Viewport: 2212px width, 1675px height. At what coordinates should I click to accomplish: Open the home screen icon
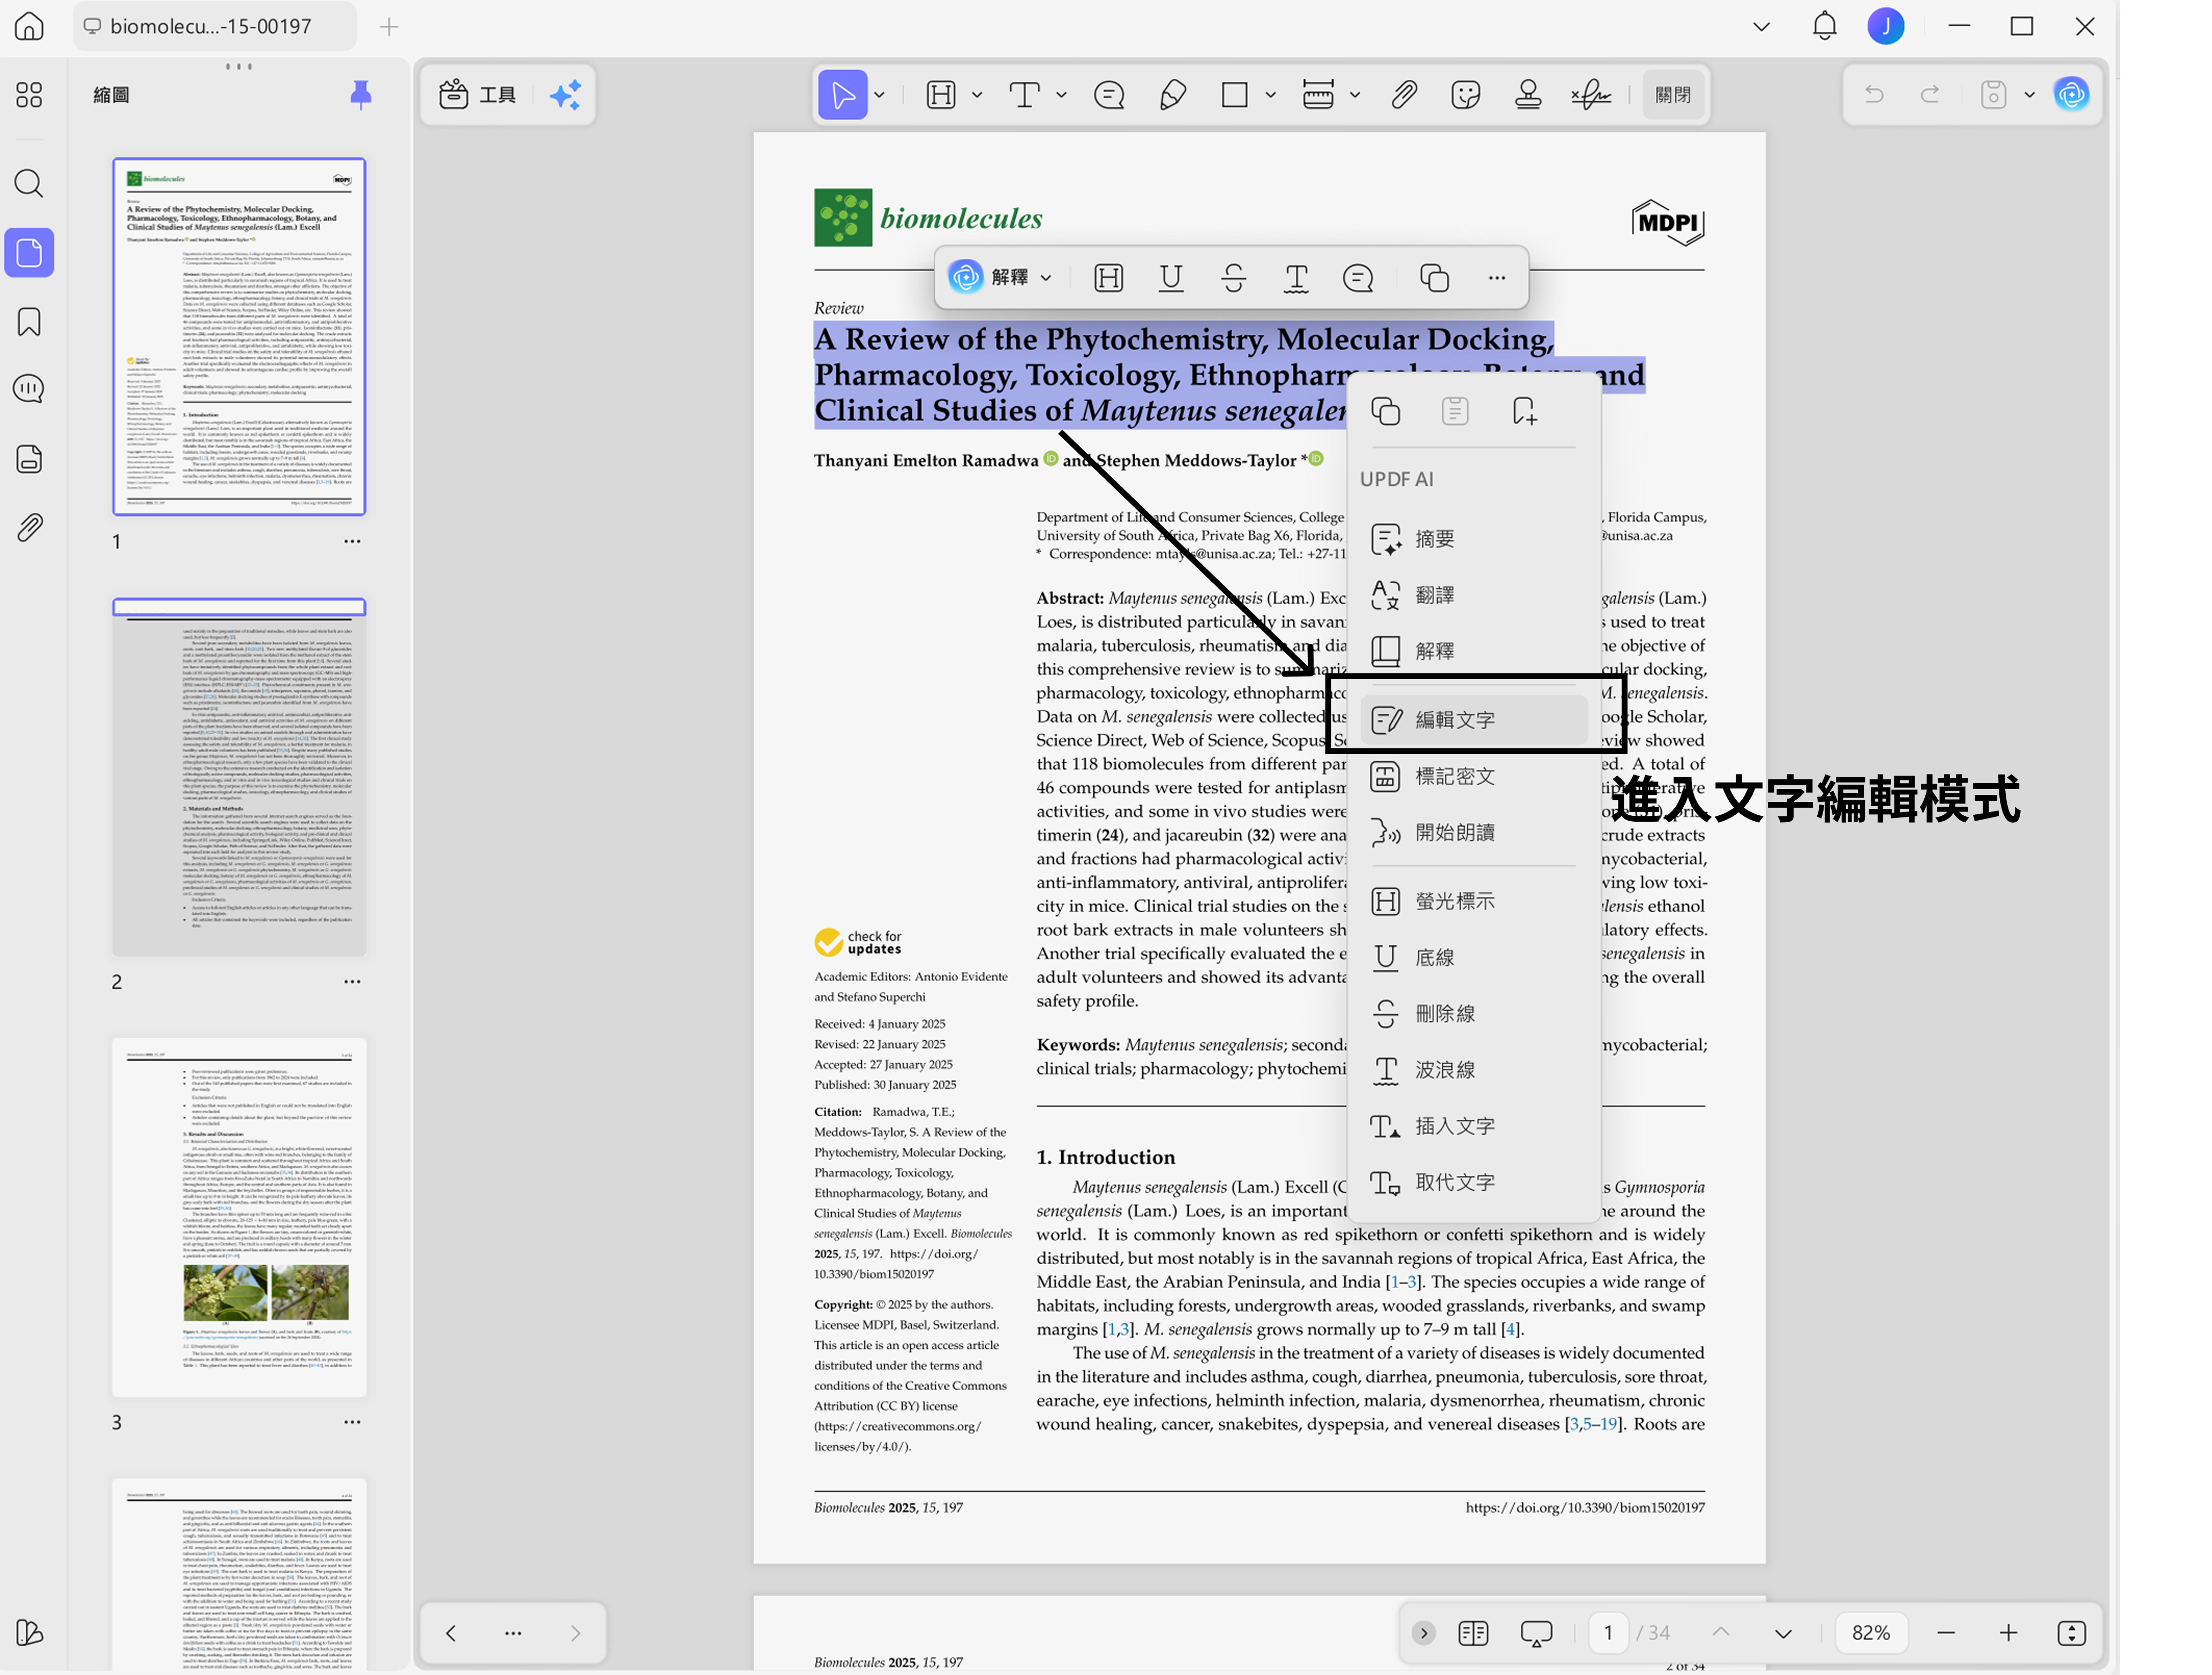coord(29,26)
